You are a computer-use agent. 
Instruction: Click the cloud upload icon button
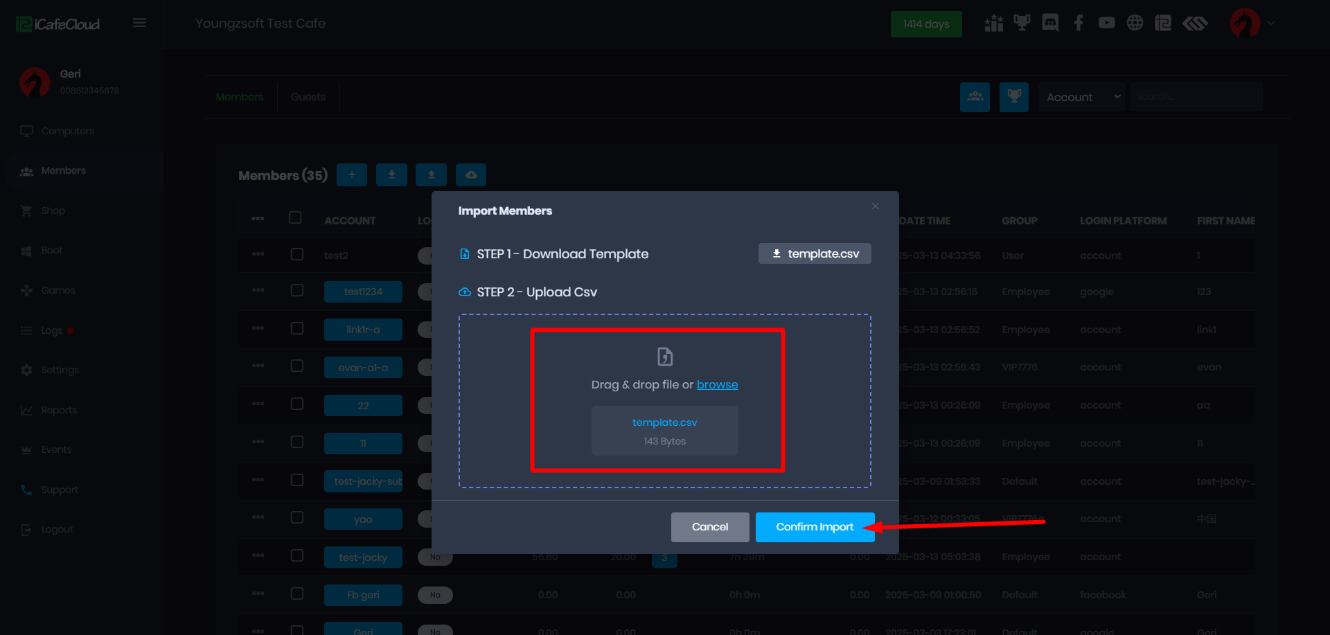[471, 175]
